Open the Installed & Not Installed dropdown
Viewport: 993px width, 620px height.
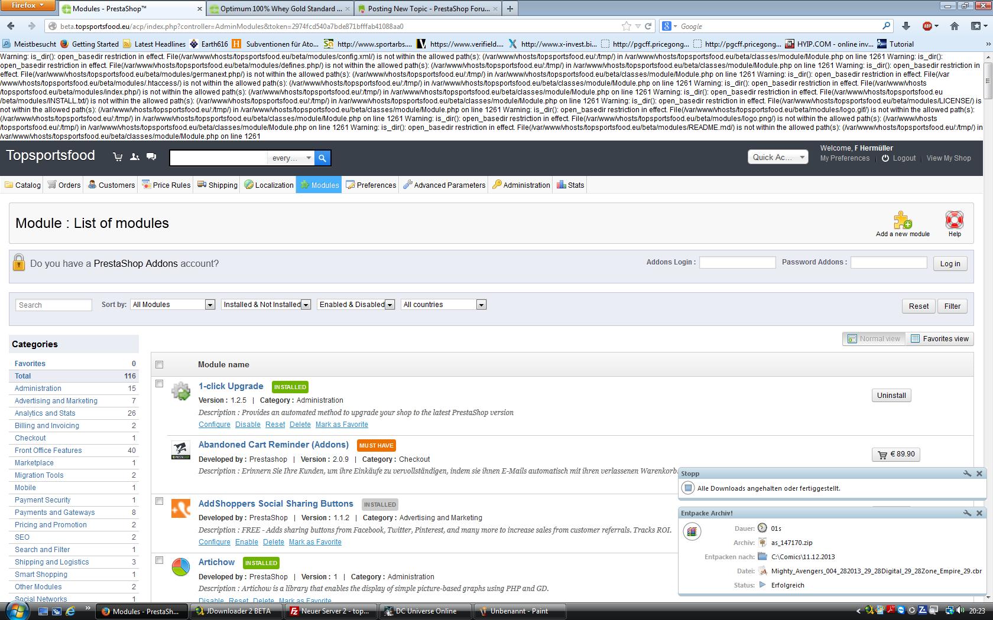266,305
